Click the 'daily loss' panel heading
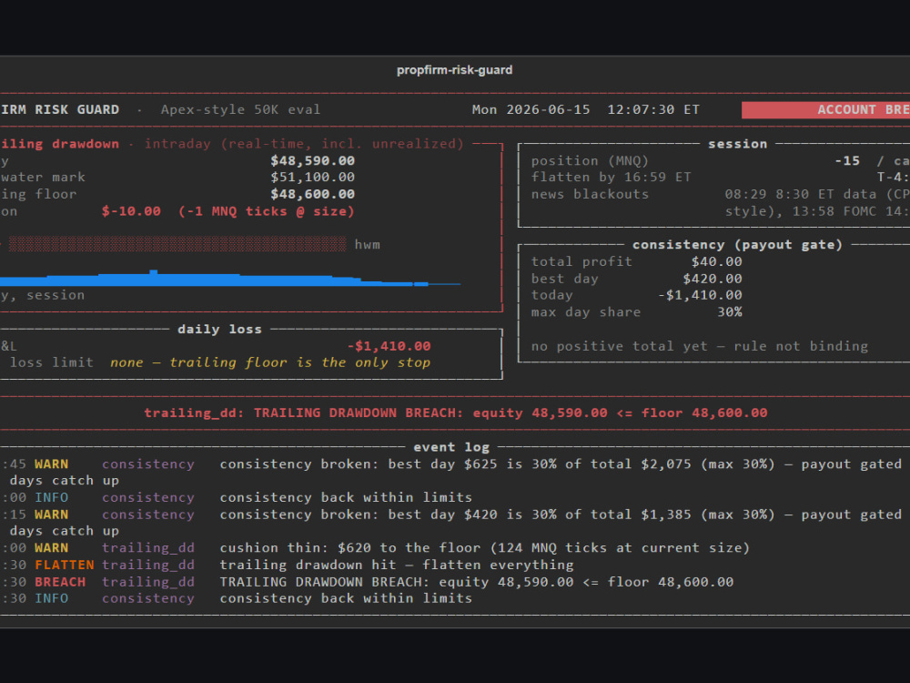Image resolution: width=910 pixels, height=683 pixels. point(219,330)
